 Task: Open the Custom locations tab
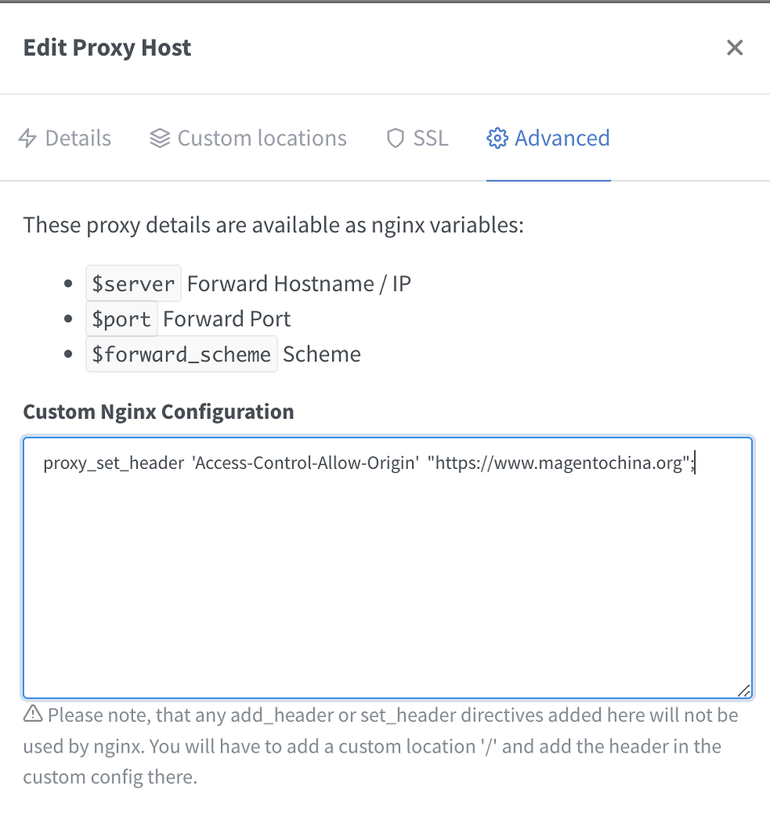pyautogui.click(x=261, y=138)
